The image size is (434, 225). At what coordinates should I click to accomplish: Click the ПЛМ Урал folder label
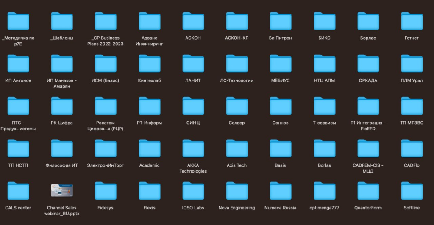(412, 80)
